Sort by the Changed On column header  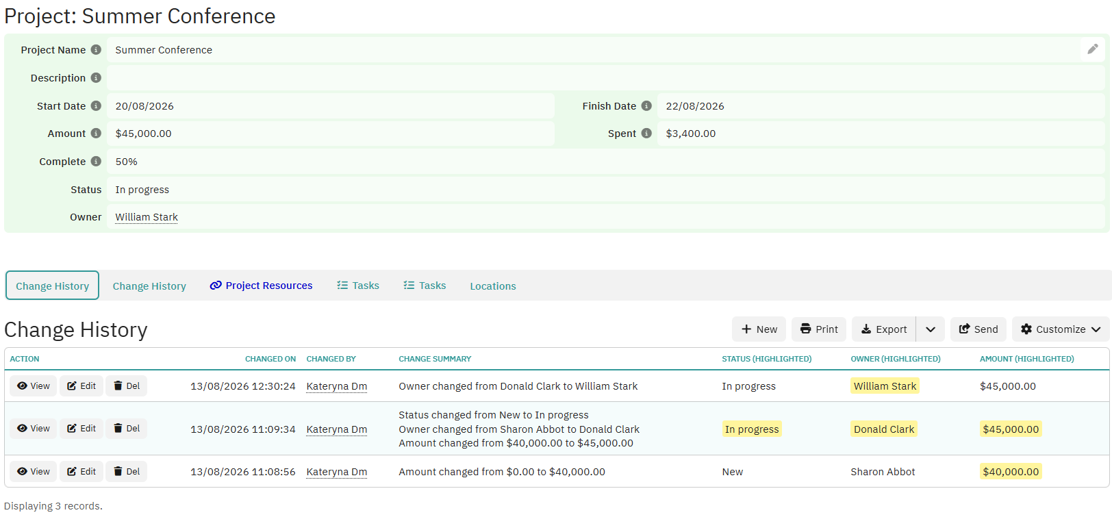(x=270, y=359)
